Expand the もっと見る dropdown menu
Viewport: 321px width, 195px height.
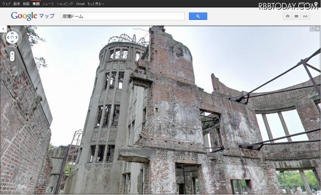pos(95,3)
